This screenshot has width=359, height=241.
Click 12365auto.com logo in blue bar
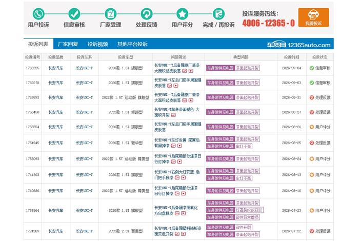[x=298, y=45]
